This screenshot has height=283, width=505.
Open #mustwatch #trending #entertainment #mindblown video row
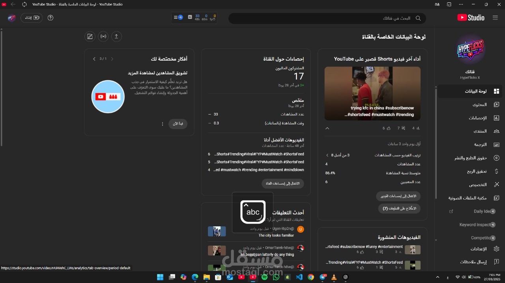pyautogui.click(x=256, y=170)
